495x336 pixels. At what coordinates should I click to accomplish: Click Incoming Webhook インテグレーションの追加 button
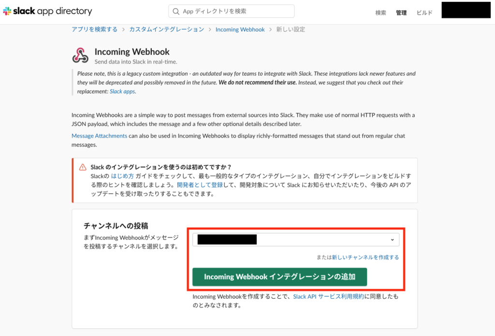click(x=280, y=277)
